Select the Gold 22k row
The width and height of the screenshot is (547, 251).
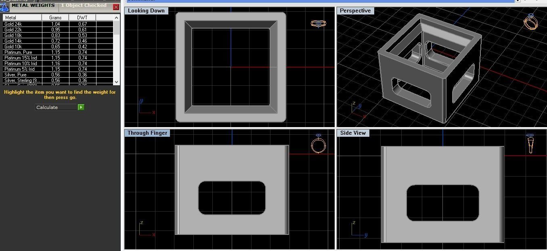point(58,30)
